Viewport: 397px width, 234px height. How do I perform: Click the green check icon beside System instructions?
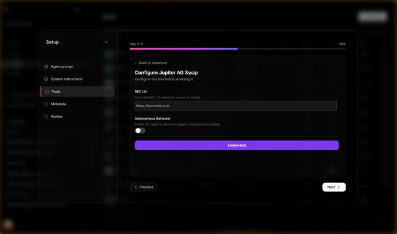46,79
